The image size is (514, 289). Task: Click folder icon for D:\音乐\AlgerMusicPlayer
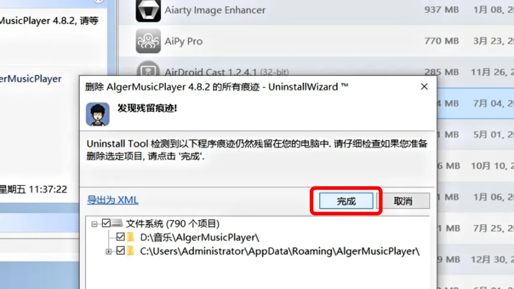point(130,237)
